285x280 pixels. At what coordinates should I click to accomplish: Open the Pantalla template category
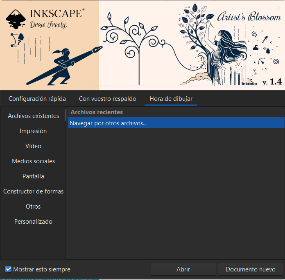(x=33, y=176)
